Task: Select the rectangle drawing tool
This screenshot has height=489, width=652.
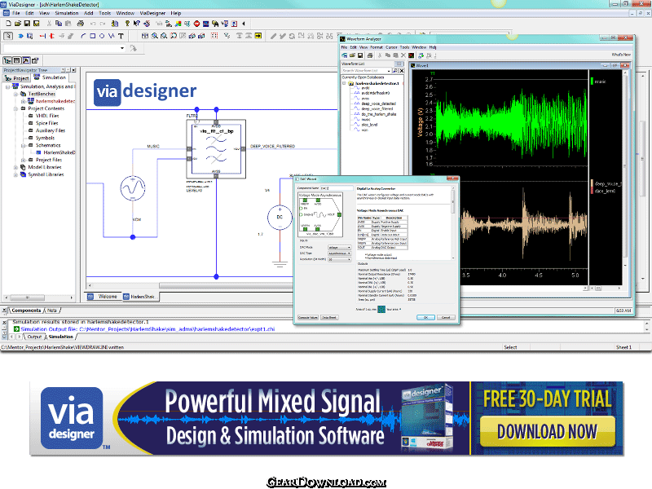Action: click(x=93, y=36)
